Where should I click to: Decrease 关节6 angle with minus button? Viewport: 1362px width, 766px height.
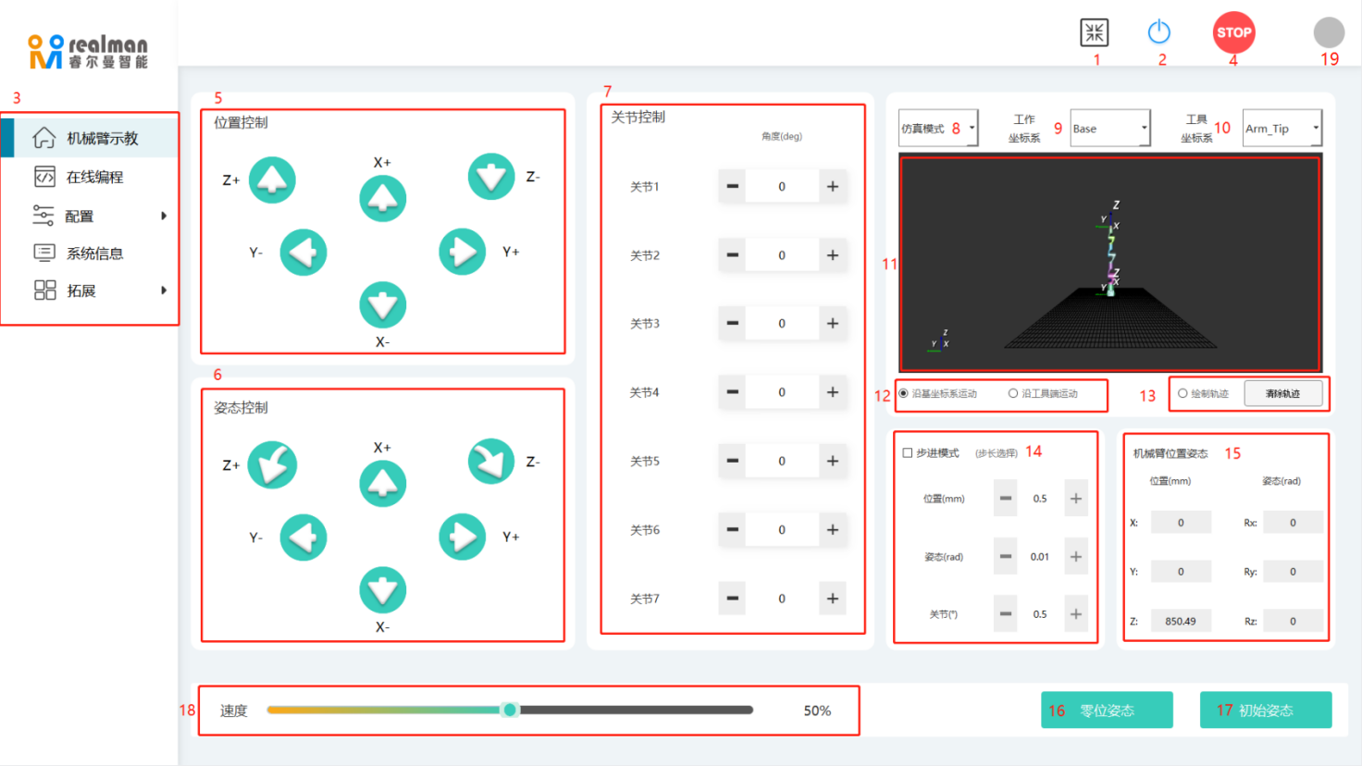pyautogui.click(x=732, y=529)
